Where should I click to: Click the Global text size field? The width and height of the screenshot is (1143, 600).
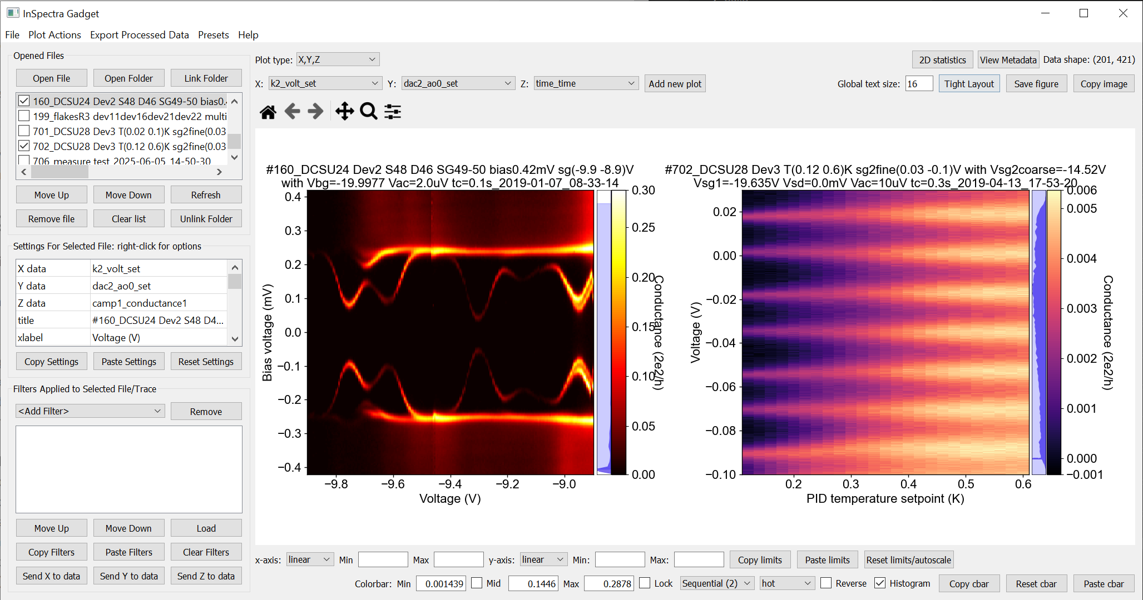pos(919,84)
